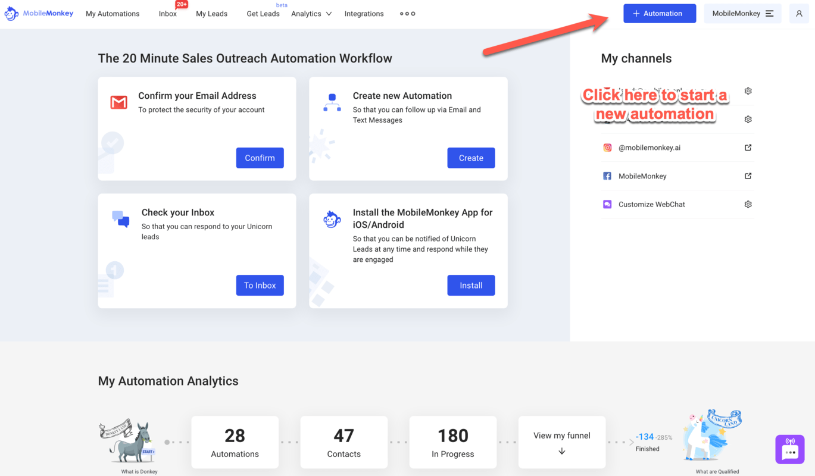Expand View my funnel
Image resolution: width=815 pixels, height=476 pixels.
coord(562,442)
